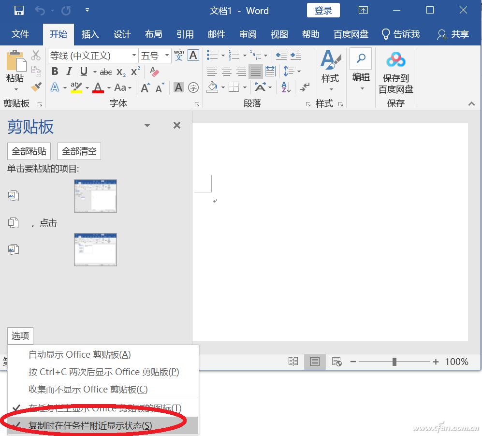This screenshot has width=482, height=436.
Task: Apply bold formatting with the B icon
Action: [x=55, y=72]
